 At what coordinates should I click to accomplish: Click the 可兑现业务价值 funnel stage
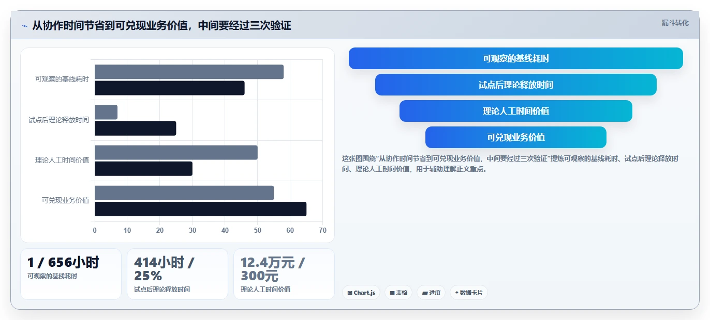[516, 137]
